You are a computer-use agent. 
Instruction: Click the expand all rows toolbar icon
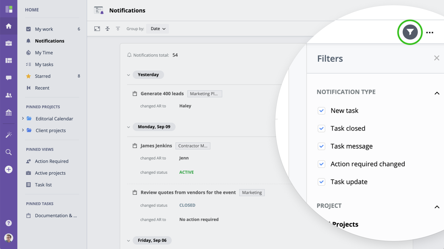coord(118,29)
